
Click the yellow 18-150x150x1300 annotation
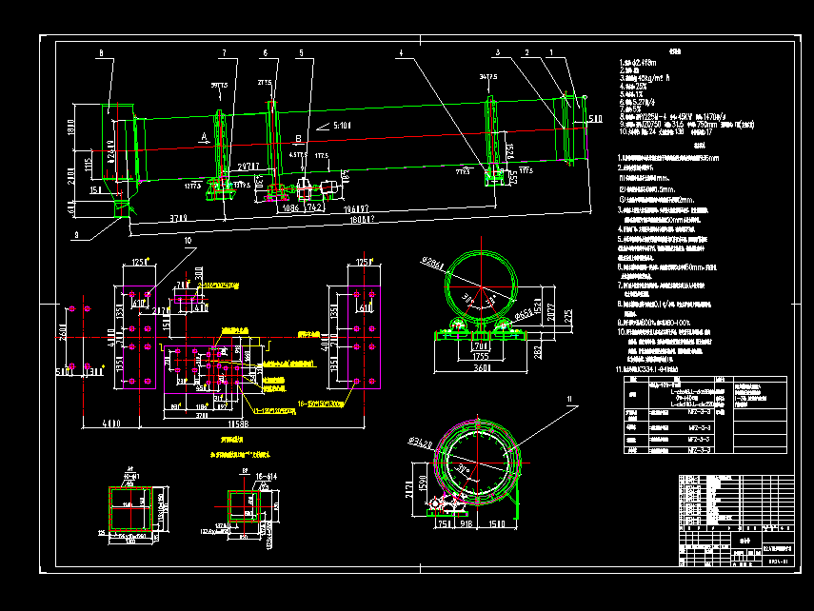(x=321, y=404)
